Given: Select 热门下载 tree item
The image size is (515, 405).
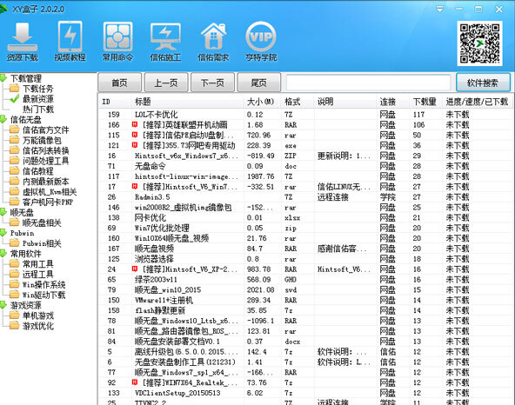Looking at the screenshot, I should coord(37,110).
